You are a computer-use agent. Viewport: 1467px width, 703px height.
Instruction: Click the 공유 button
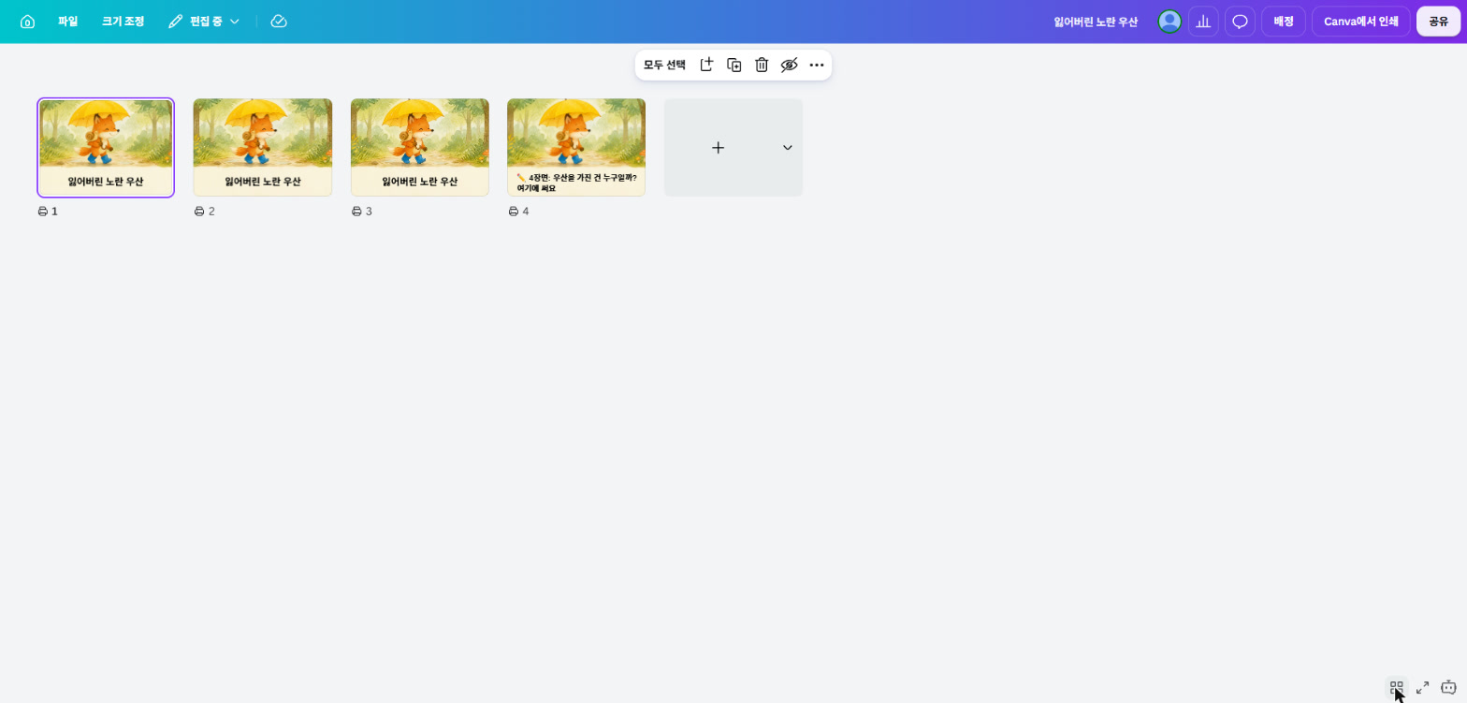click(1438, 22)
